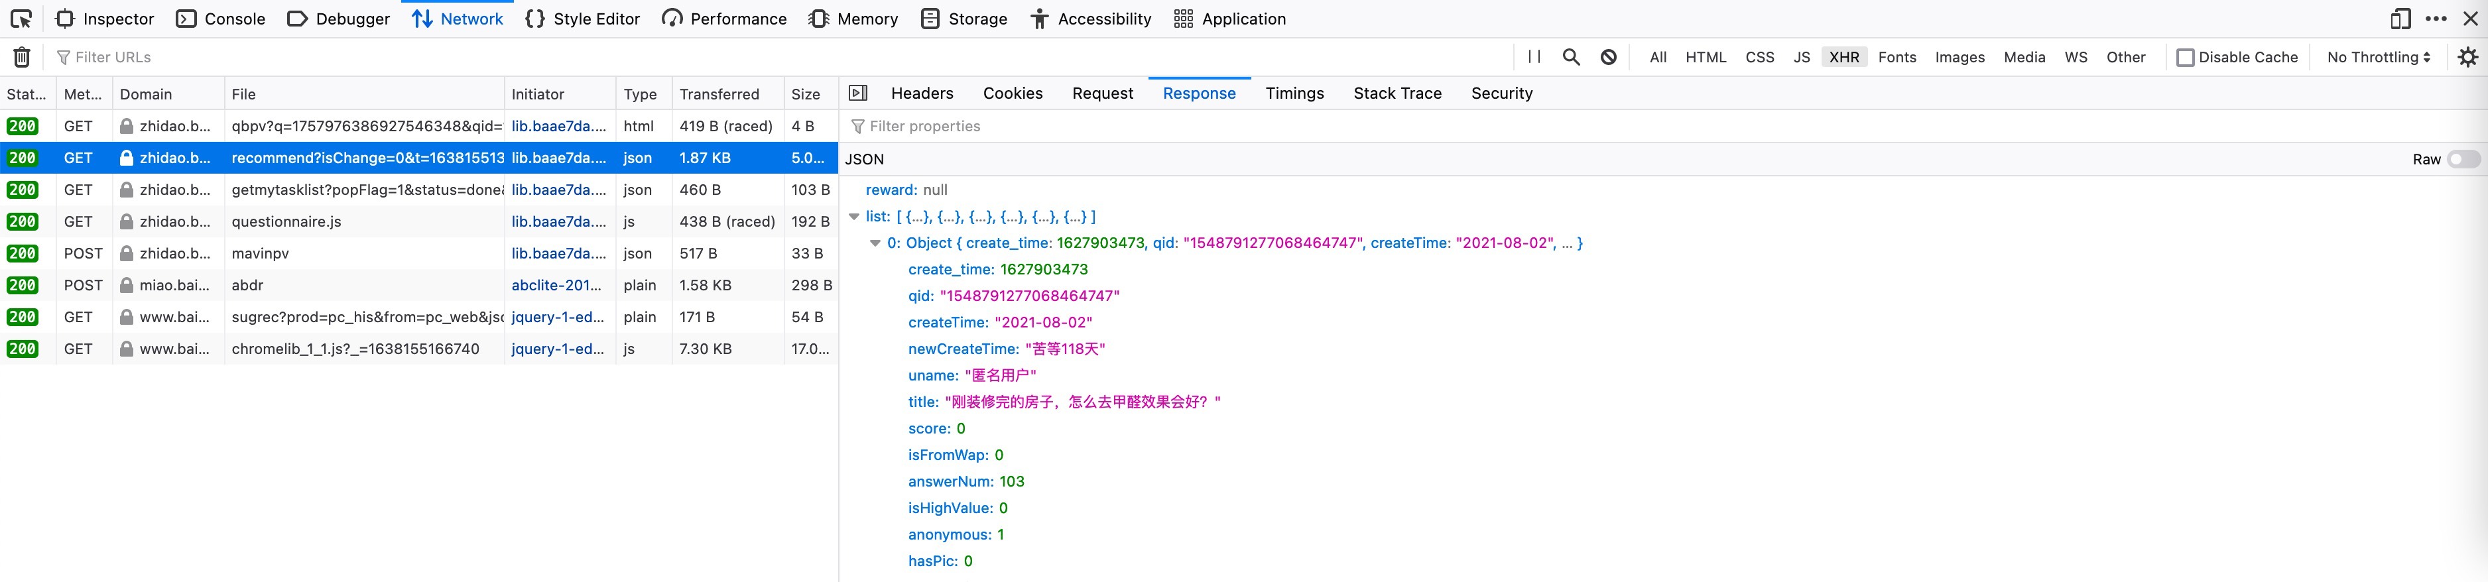Clear the network log with trash icon
The height and width of the screenshot is (582, 2488).
click(21, 57)
